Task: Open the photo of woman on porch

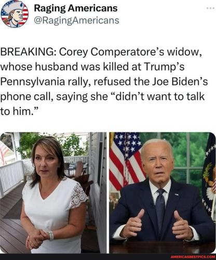Action: tap(53, 193)
